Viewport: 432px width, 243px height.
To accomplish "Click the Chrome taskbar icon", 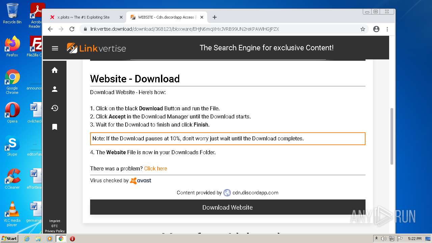I will [x=61, y=239].
